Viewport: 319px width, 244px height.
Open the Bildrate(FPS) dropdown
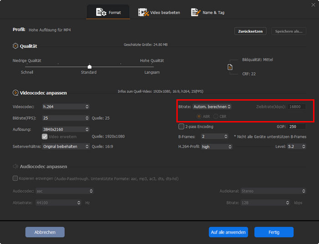click(x=66, y=118)
